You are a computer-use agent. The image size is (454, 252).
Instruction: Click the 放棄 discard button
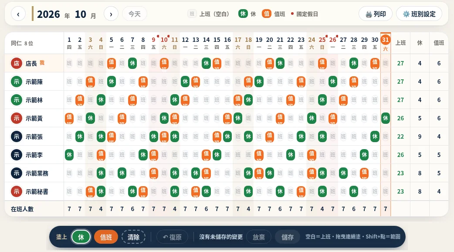pyautogui.click(x=258, y=237)
